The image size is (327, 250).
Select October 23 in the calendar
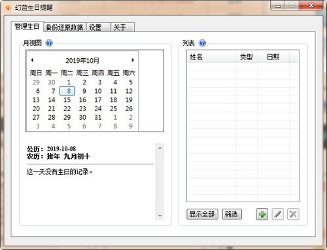coord(82,109)
